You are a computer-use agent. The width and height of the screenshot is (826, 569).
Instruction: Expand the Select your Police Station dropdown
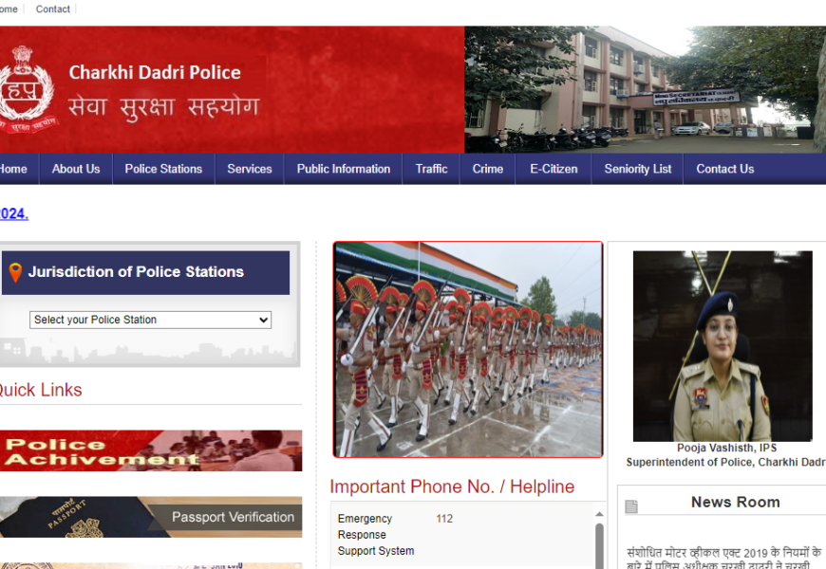(x=150, y=321)
